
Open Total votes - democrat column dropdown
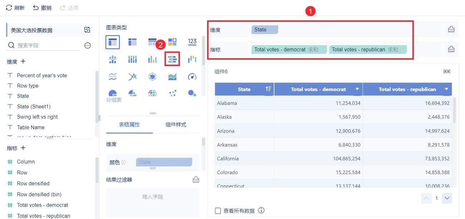pyautogui.click(x=357, y=89)
